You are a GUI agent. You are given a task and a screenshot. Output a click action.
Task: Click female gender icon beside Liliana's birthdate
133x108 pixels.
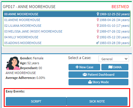click(x=98, y=26)
